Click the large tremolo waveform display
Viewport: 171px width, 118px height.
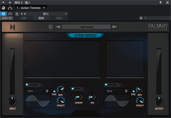pos(63,59)
